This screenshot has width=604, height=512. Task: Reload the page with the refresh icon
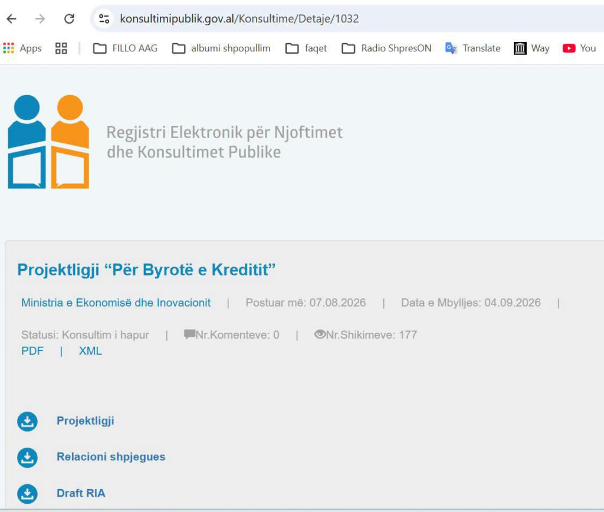(x=70, y=18)
